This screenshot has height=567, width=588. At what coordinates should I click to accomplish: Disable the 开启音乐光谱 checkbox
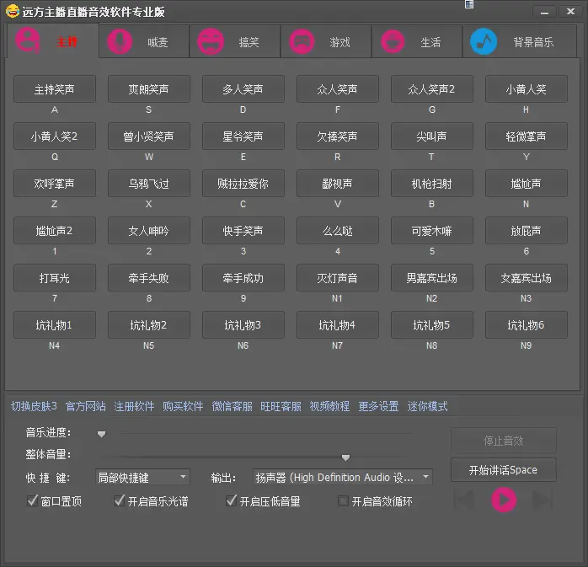[120, 501]
